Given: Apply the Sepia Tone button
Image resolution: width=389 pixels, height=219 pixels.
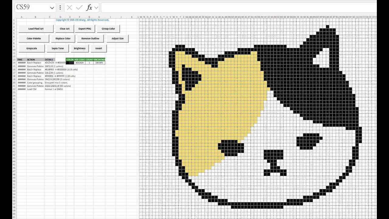Looking at the screenshot, I should click(58, 48).
